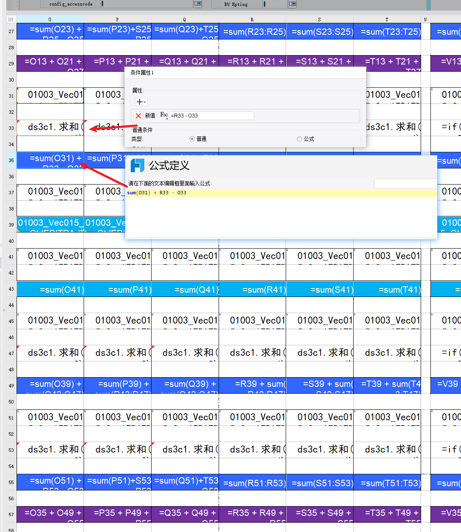
Task: Click the search box in 公式定义 dialog
Action: [405, 183]
